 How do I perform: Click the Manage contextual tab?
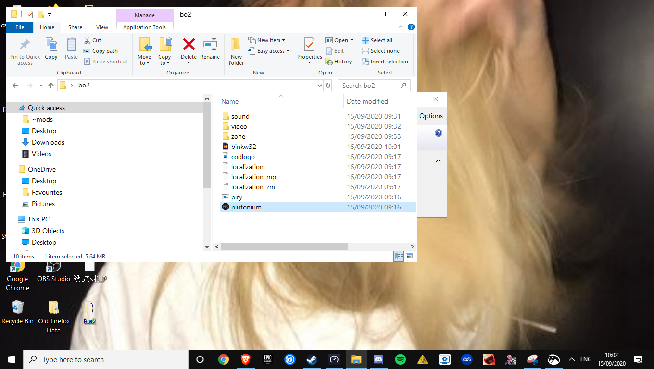coord(145,15)
